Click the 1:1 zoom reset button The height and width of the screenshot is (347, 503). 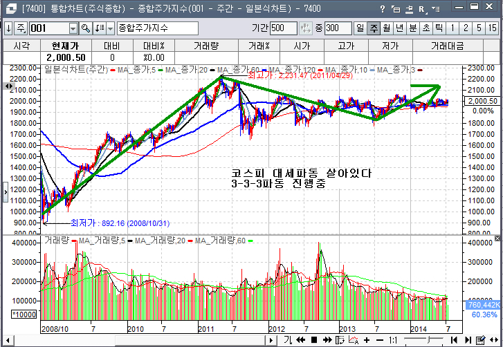coord(393,340)
